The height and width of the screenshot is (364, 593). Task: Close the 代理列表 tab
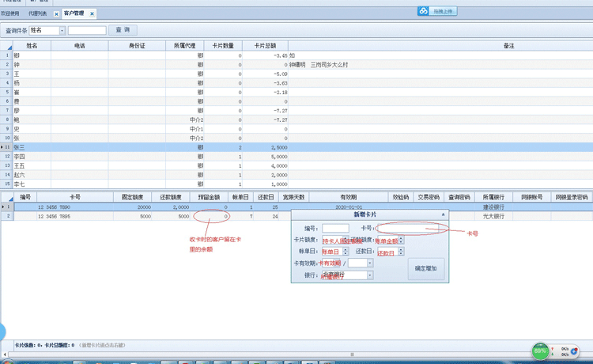pos(56,14)
